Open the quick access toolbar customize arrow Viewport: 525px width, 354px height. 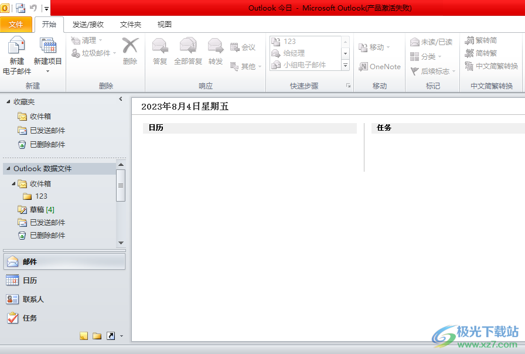(46, 8)
